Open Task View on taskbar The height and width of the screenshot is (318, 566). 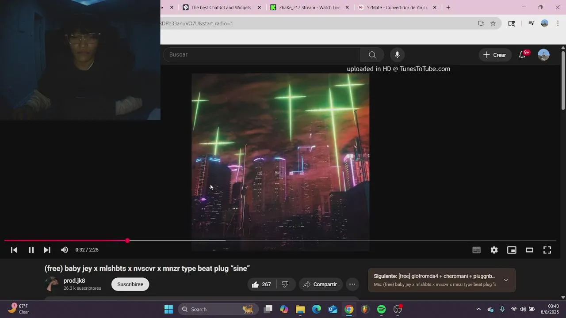coord(268,309)
